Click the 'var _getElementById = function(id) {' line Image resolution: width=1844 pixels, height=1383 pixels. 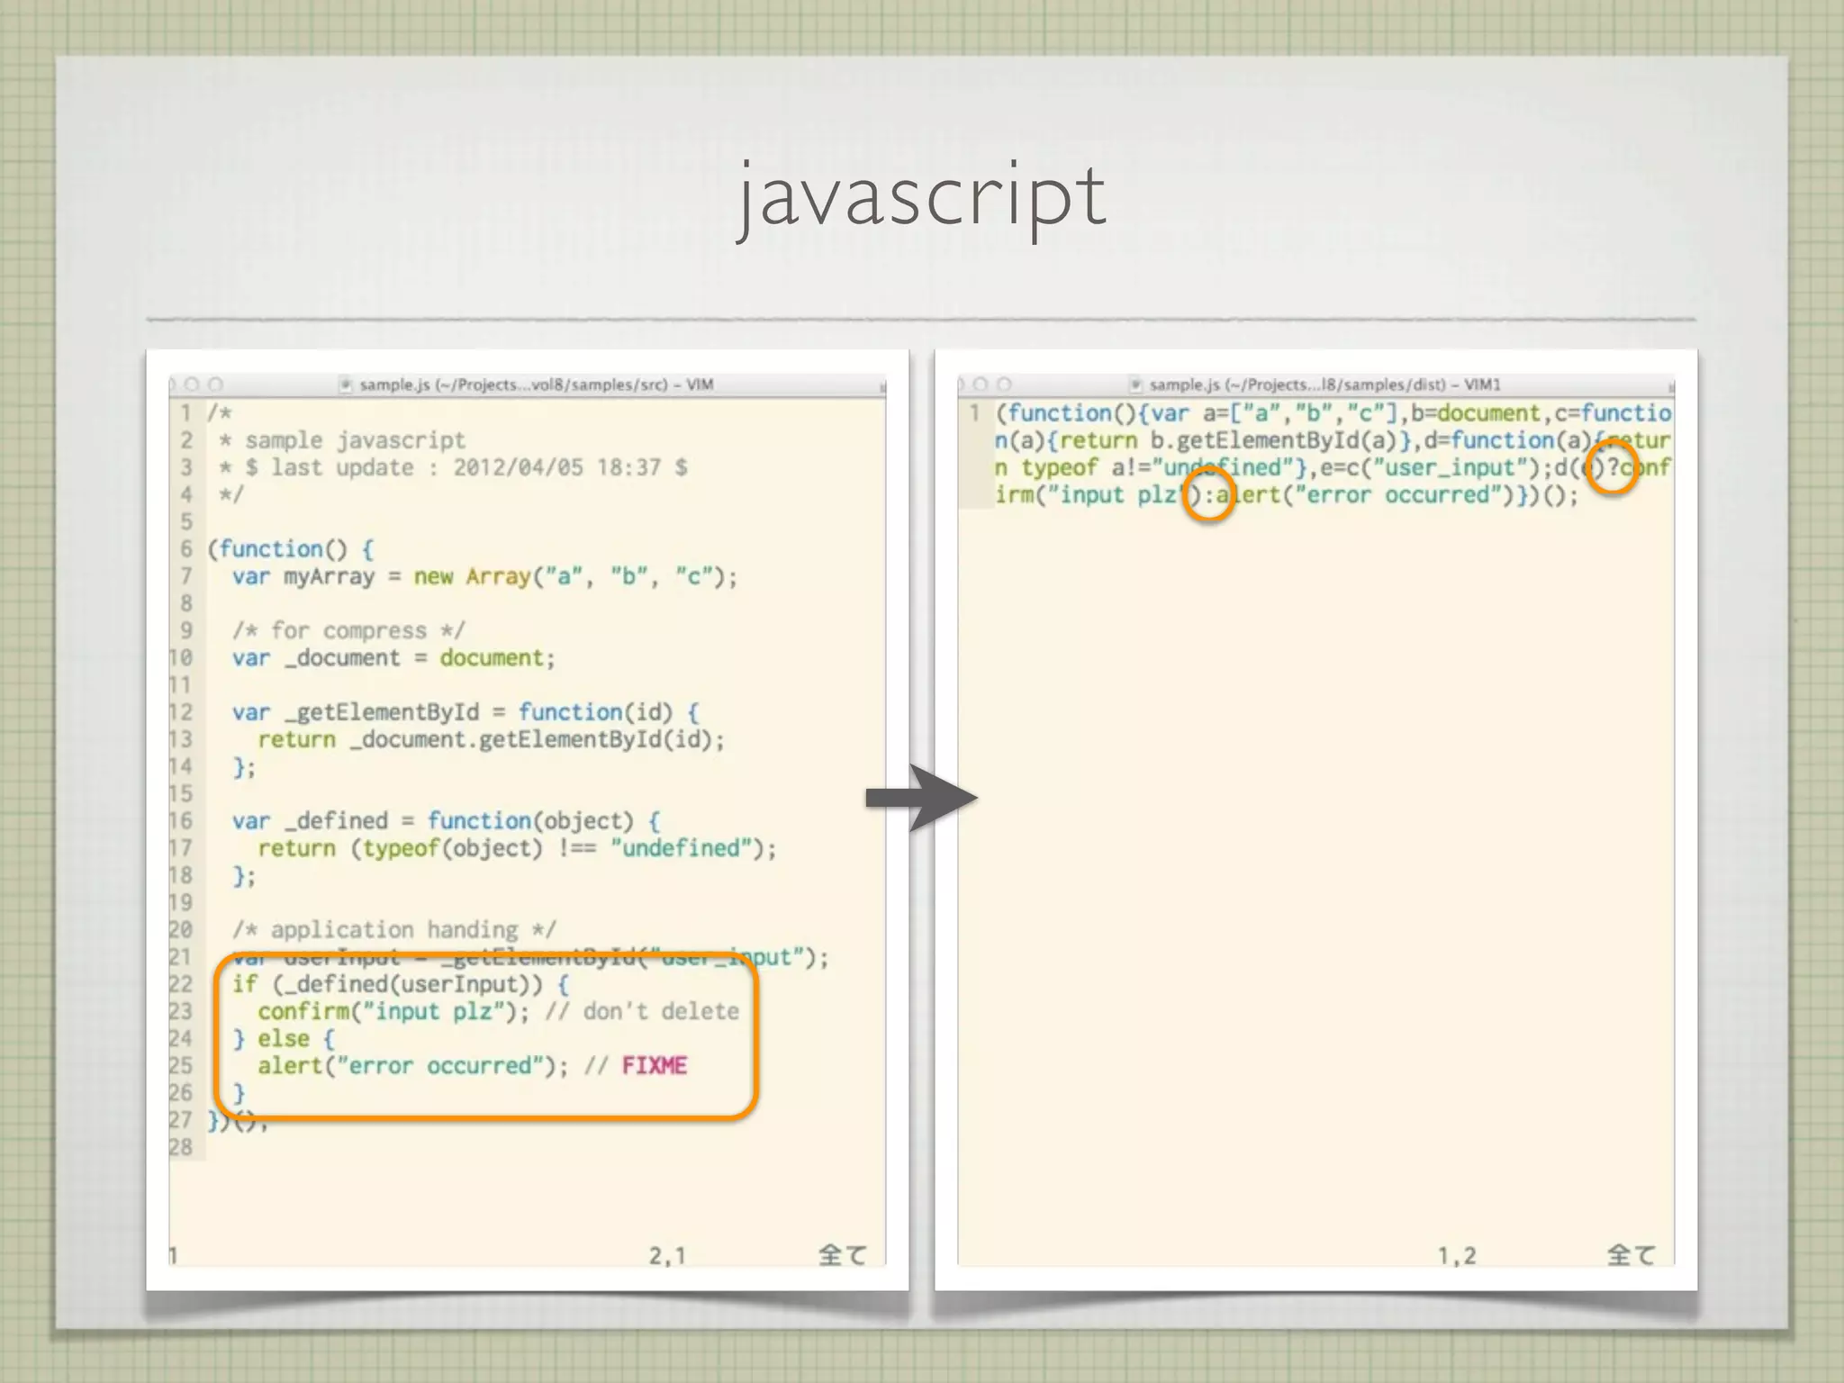[466, 712]
